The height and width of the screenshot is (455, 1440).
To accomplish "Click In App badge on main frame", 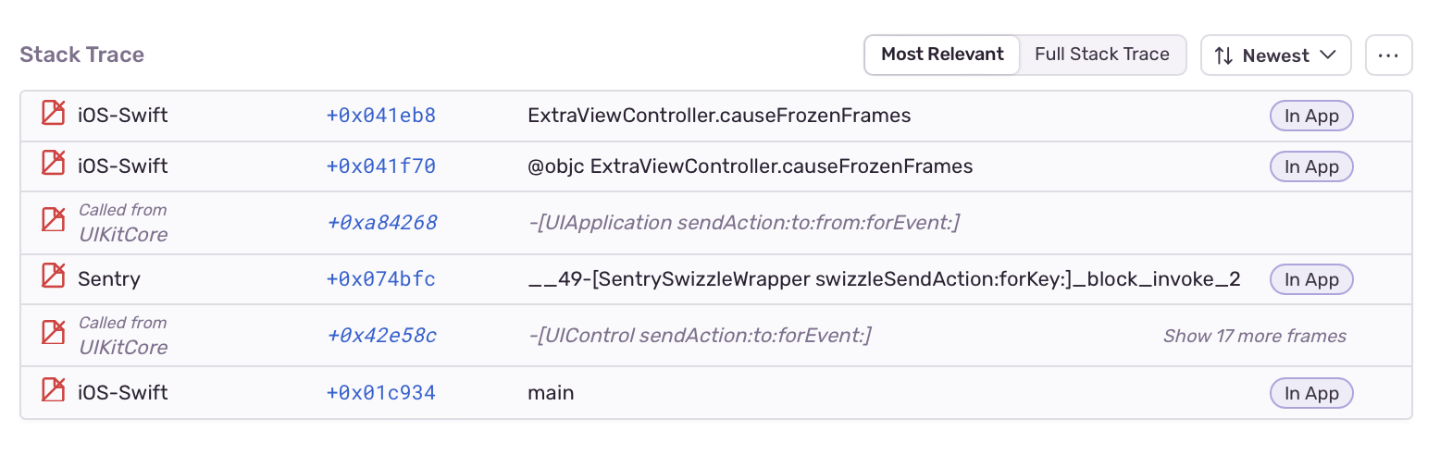I will click(1311, 393).
